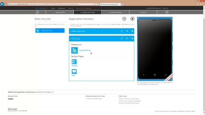Click the Windows Phone App Studio browser tab

pyautogui.click(x=111, y=4)
